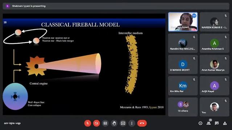Select Nandini Roy MSC212 participant tile
The image size is (232, 130).
point(183,43)
